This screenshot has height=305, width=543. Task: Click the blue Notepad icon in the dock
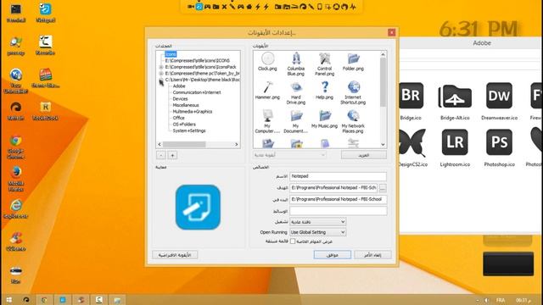pos(199,7)
